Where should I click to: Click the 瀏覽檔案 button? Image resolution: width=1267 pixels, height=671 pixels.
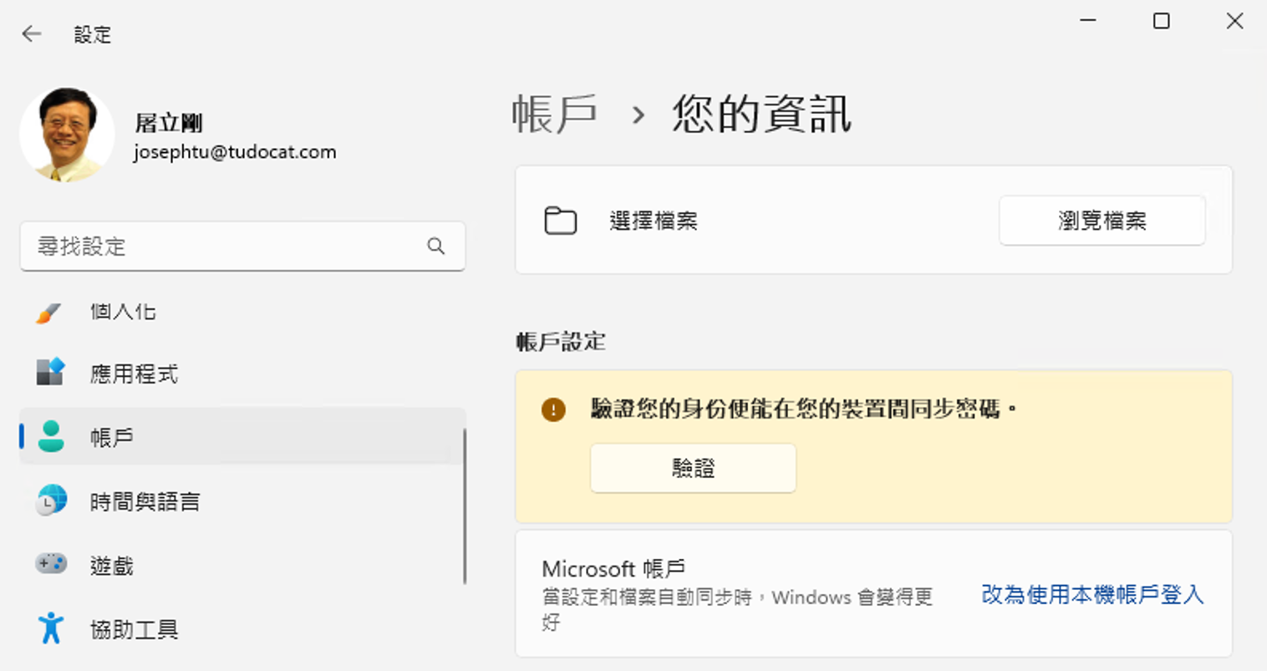pyautogui.click(x=1102, y=221)
